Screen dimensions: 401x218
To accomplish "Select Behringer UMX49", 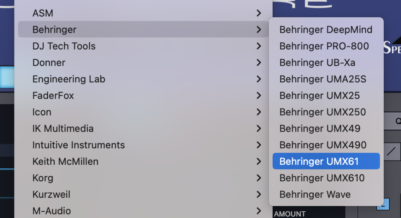I will click(320, 128).
